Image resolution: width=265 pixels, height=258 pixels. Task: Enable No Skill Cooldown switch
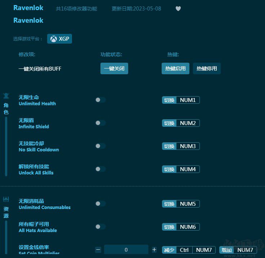pos(100,146)
